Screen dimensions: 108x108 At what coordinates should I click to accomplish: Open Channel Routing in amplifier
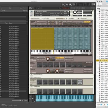tap(88, 70)
